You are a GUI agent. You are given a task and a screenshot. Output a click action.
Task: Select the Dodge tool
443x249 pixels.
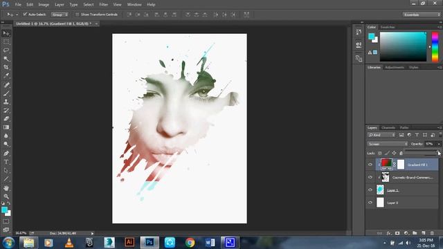pyautogui.click(x=6, y=145)
